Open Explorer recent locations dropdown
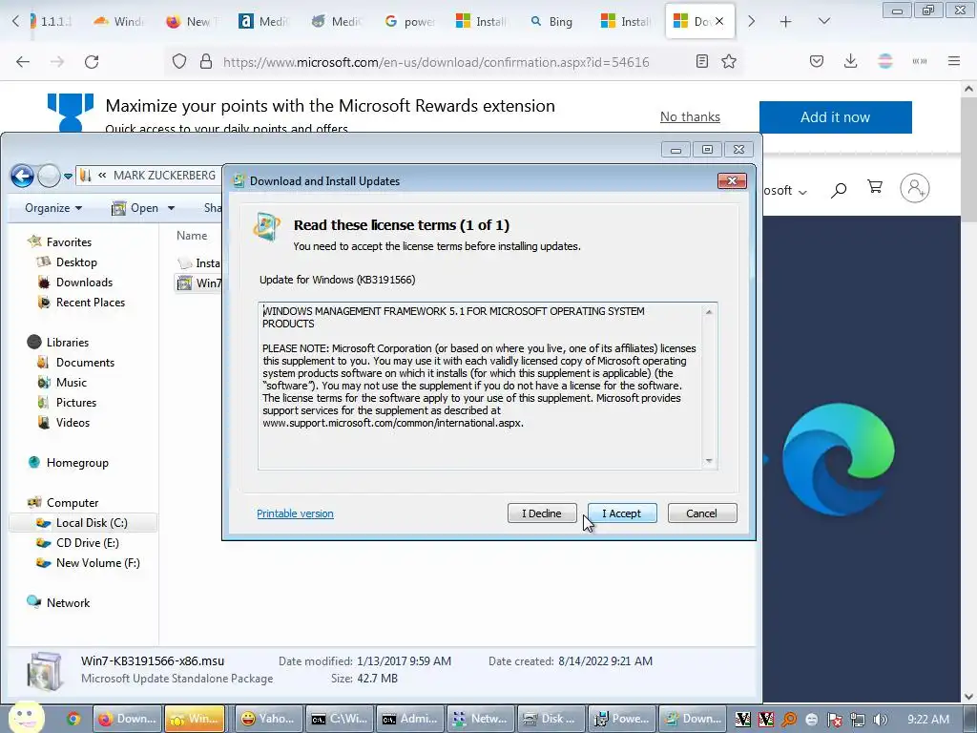This screenshot has width=977, height=733. point(68,177)
